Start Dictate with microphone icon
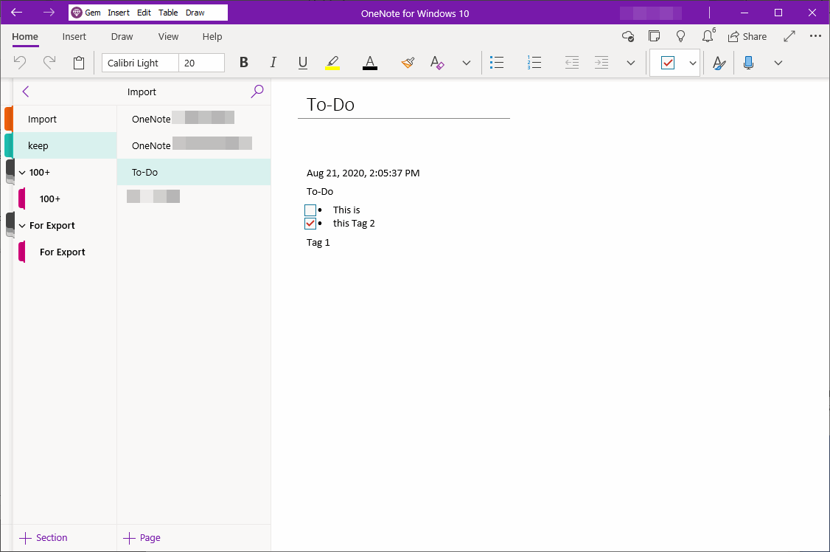Viewport: 830px width, 552px height. tap(748, 63)
